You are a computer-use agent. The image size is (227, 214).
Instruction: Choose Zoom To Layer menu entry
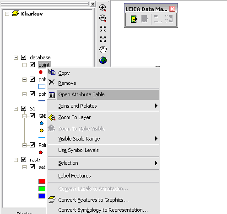click(103, 117)
